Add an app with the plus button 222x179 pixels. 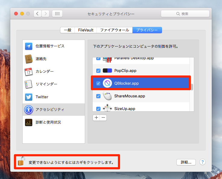[x=96, y=118]
